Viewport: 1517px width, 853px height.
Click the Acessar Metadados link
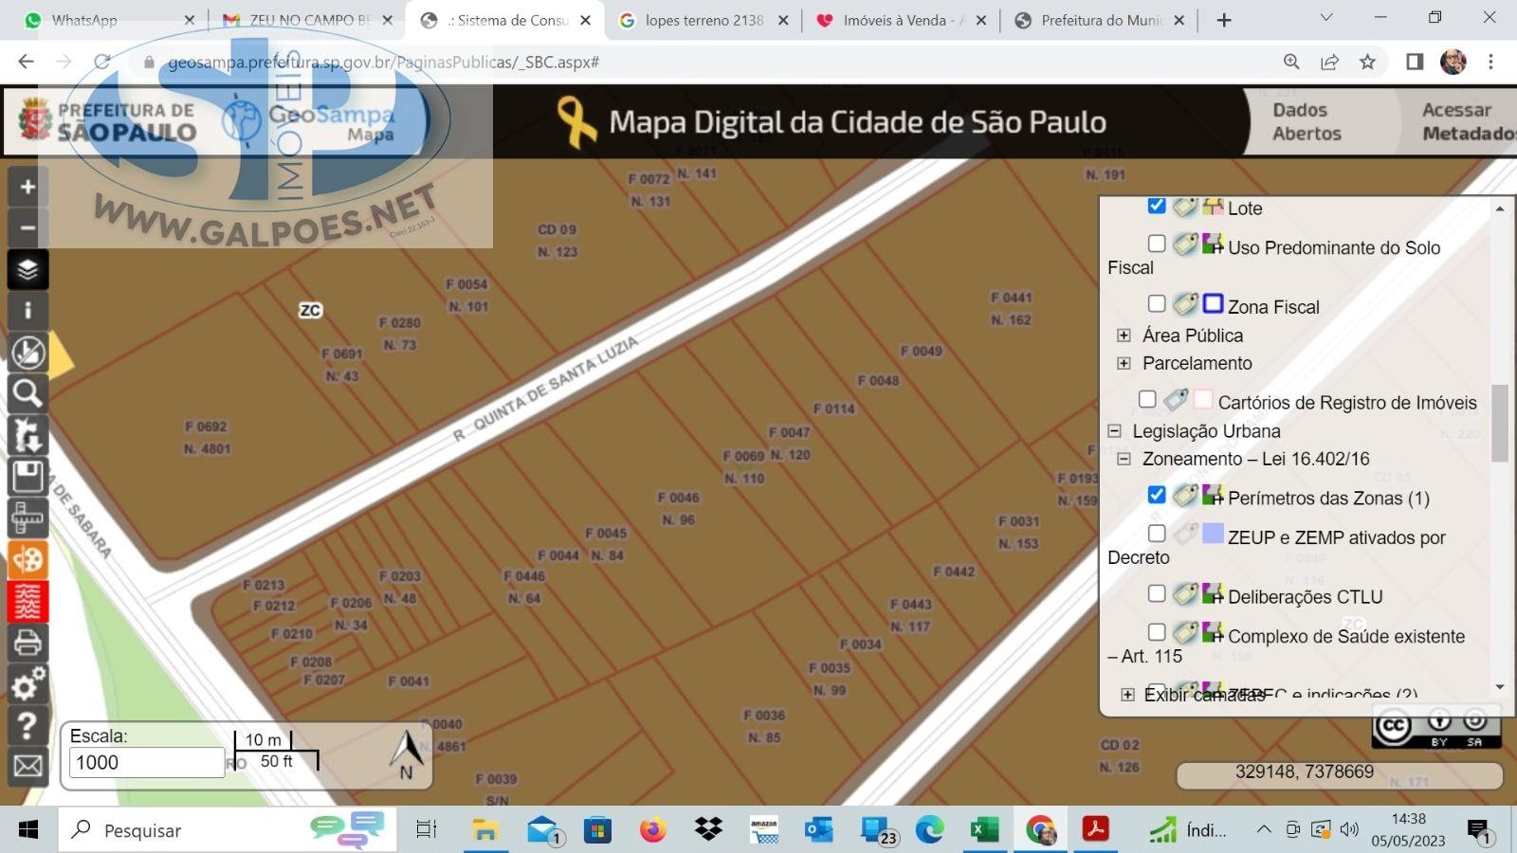(1465, 122)
